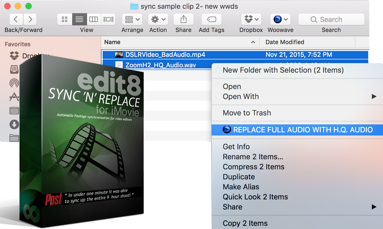383x229 pixels.
Task: Expand the Open With submenu
Action: tap(297, 97)
